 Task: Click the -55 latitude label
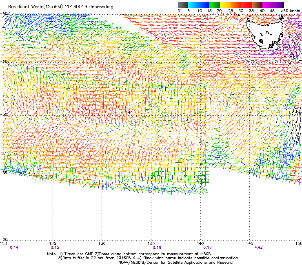pos(4,172)
